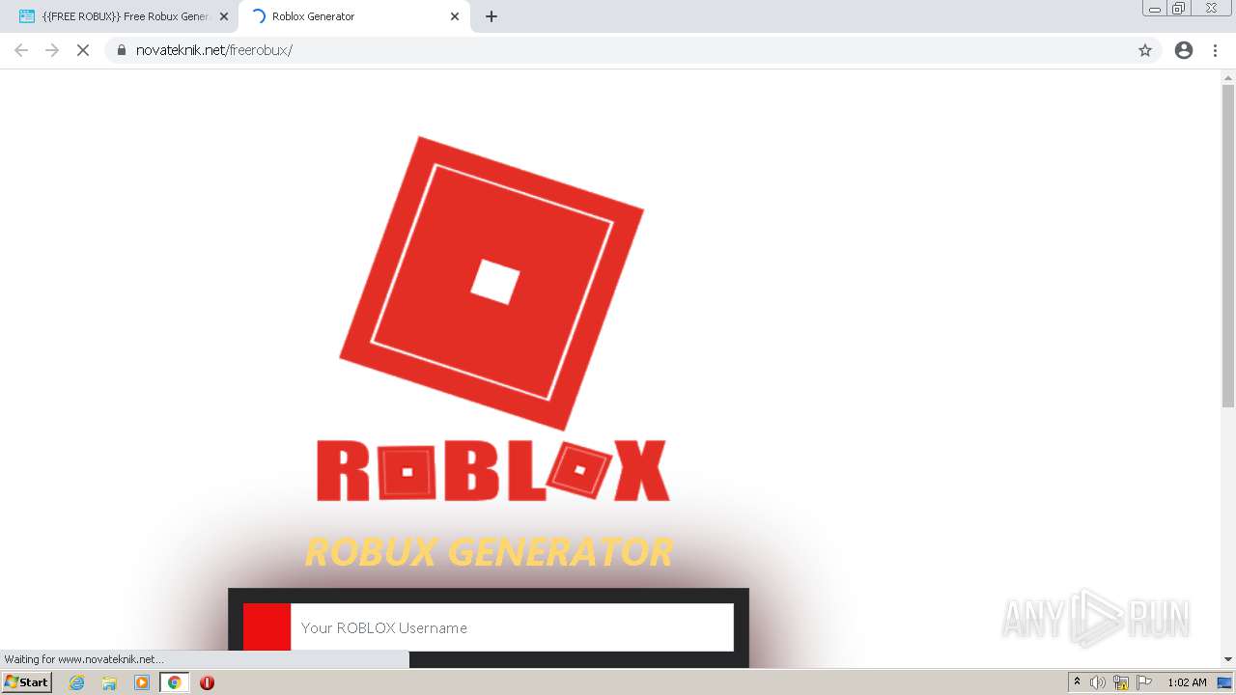Open the network tray icon
This screenshot has height=695, width=1236.
pyautogui.click(x=1121, y=682)
